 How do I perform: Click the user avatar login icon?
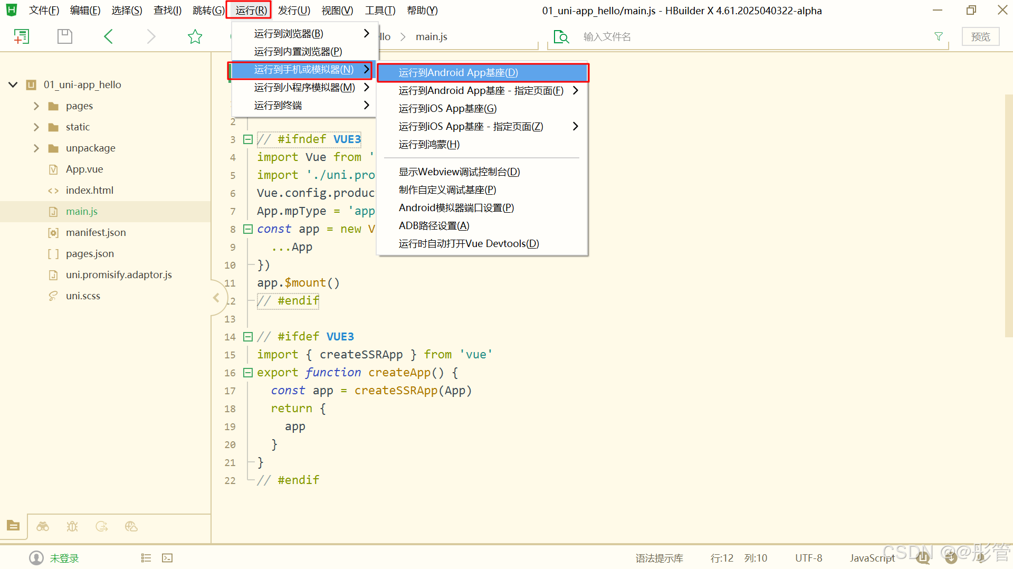click(36, 558)
